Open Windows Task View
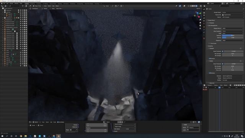 pyautogui.click(x=16, y=136)
